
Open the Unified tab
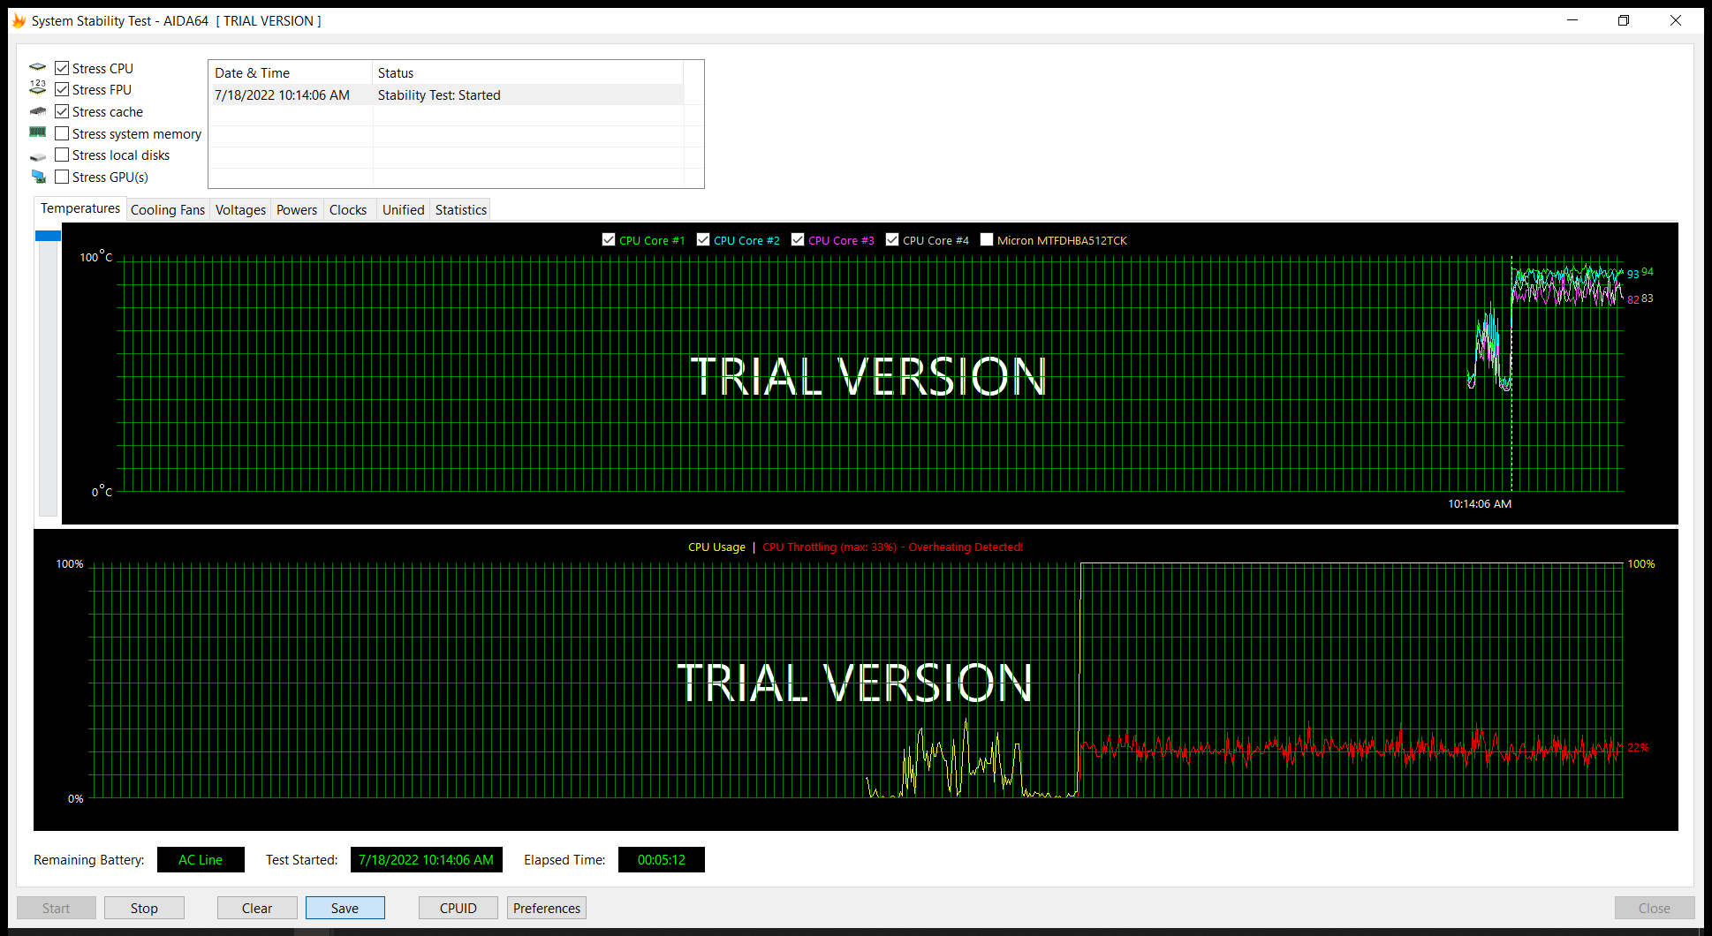click(x=404, y=210)
